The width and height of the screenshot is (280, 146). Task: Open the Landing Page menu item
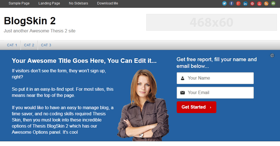[49, 3]
